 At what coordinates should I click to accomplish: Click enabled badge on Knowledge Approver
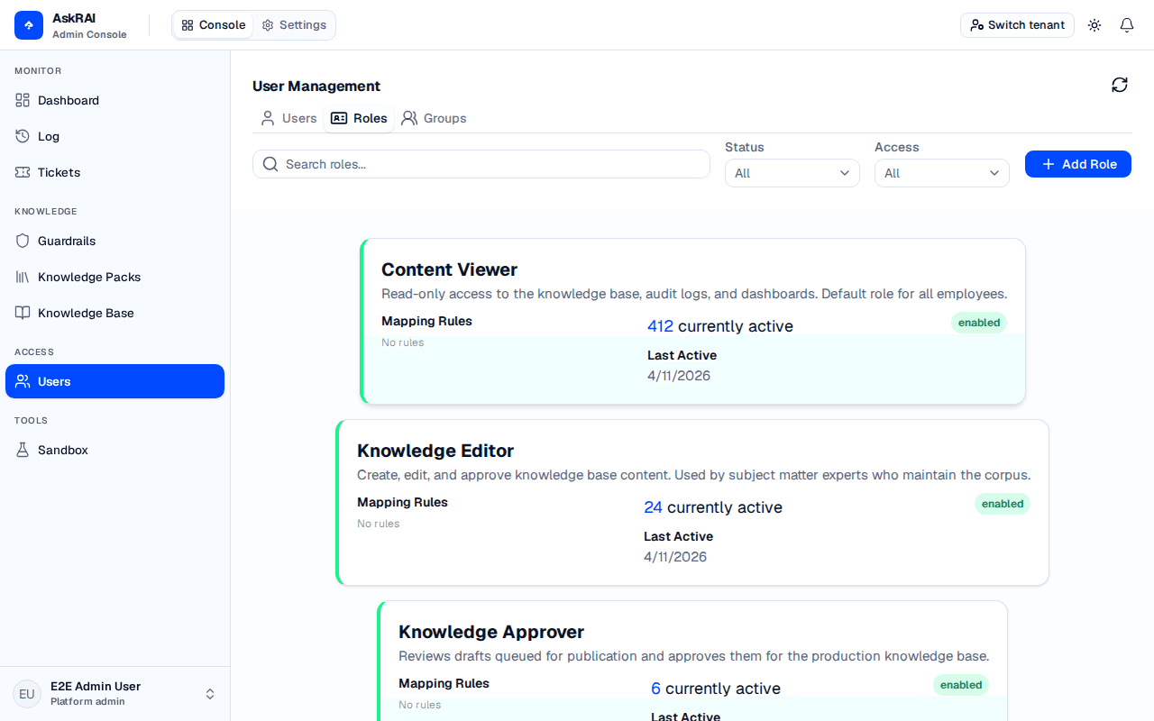tap(961, 685)
